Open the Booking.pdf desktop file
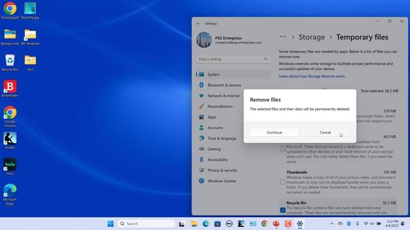 click(x=10, y=11)
